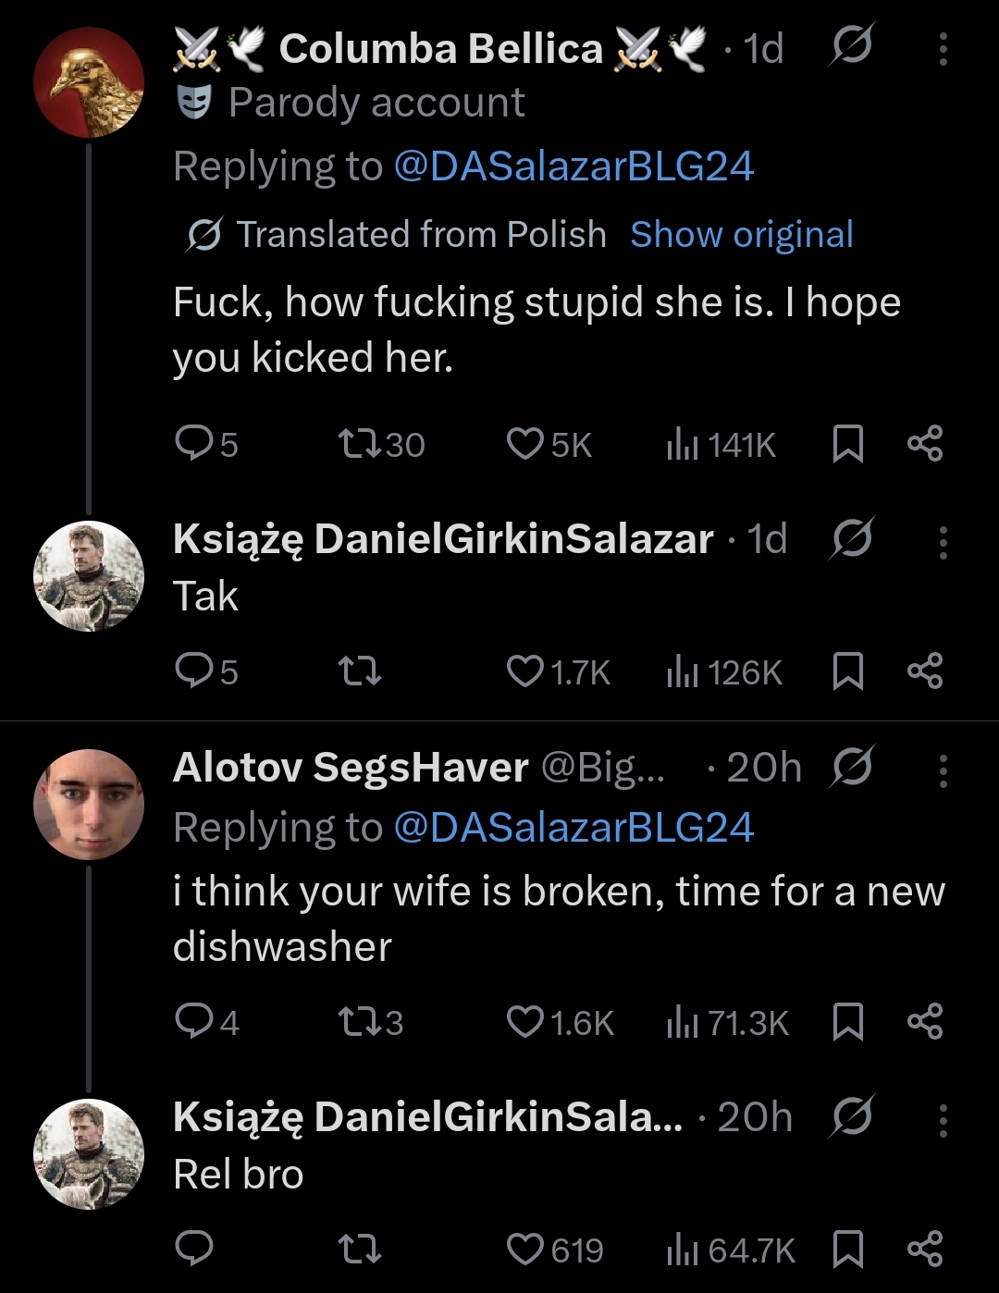
Task: Reply to the "Rel bro" post
Action: click(194, 1250)
